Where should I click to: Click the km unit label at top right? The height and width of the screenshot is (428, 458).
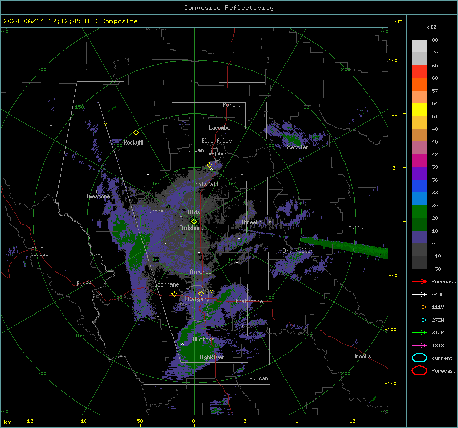398,21
